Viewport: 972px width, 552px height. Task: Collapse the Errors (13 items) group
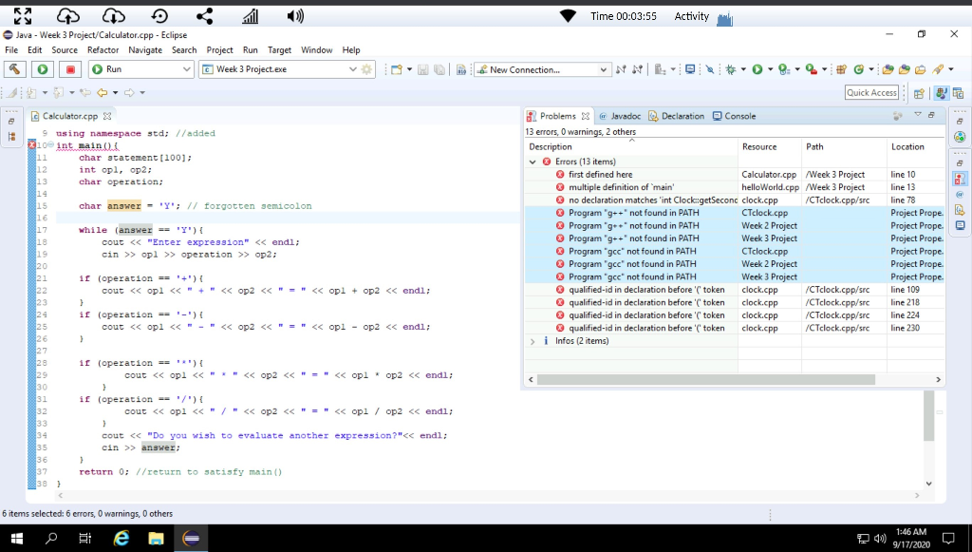coord(533,162)
